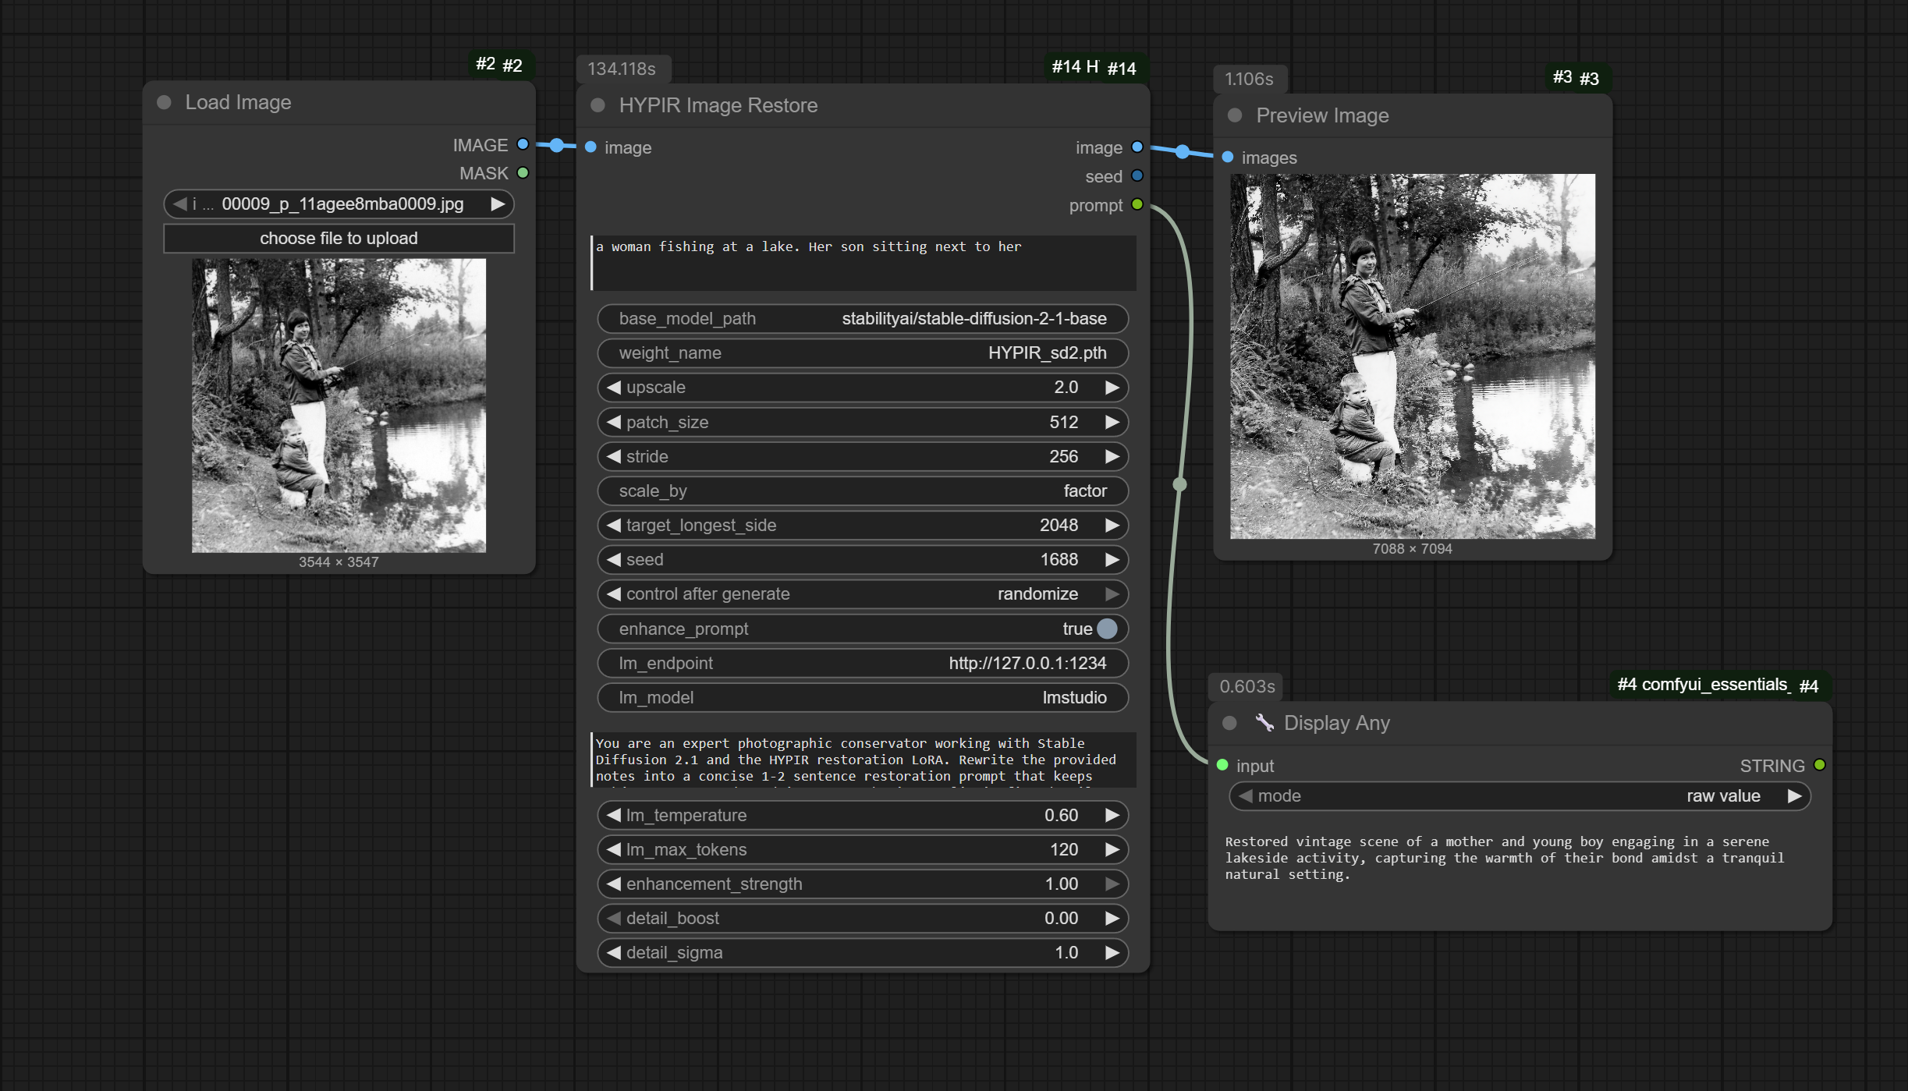This screenshot has height=1091, width=1908.
Task: Change control after generate to next option
Action: pyautogui.click(x=1112, y=594)
